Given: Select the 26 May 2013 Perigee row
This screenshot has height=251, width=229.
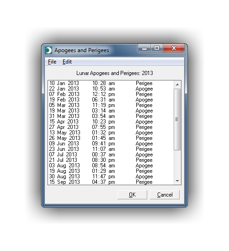Looking at the screenshot, I should (111, 138).
